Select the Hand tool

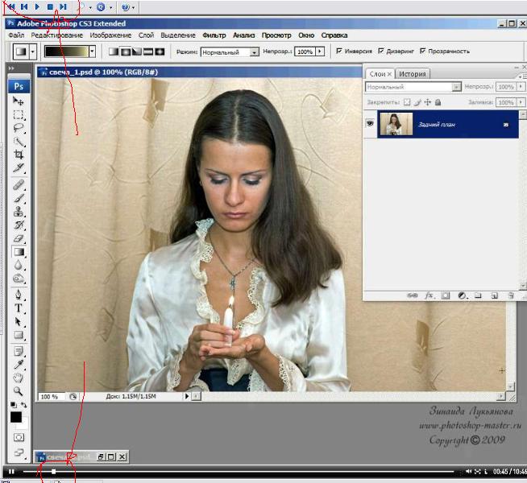pos(19,378)
